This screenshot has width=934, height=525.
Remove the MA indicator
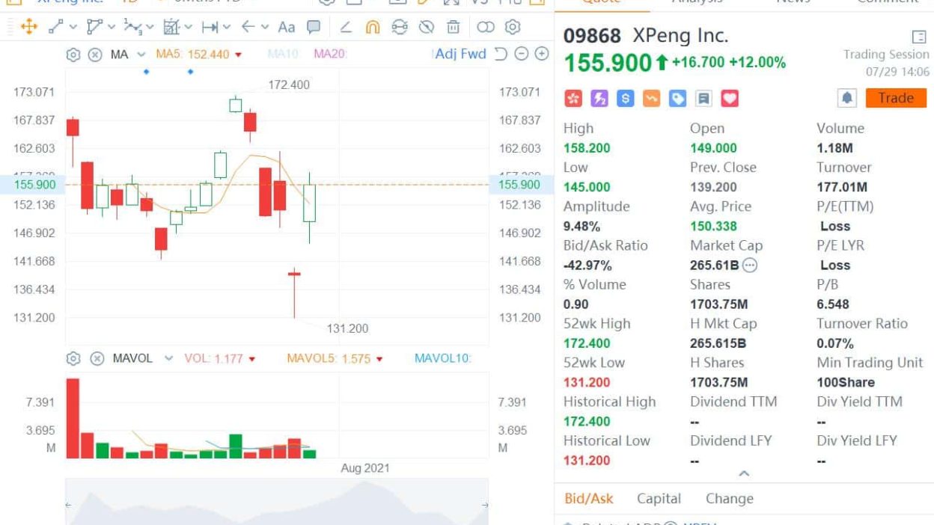point(95,54)
